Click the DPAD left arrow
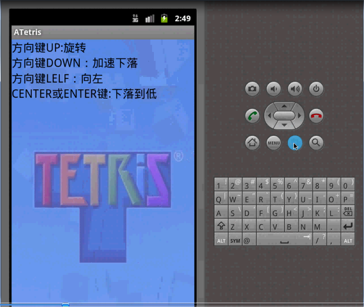364x307 pixels. point(269,116)
